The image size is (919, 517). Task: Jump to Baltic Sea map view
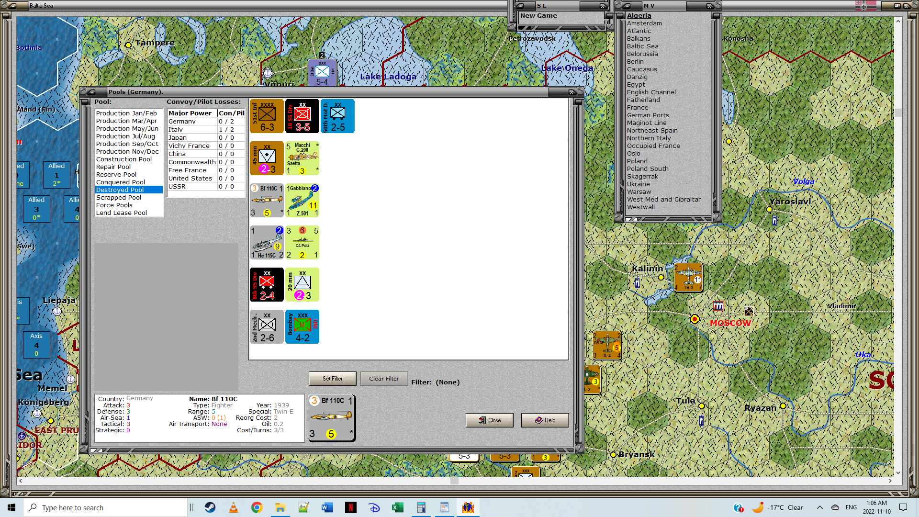point(642,46)
